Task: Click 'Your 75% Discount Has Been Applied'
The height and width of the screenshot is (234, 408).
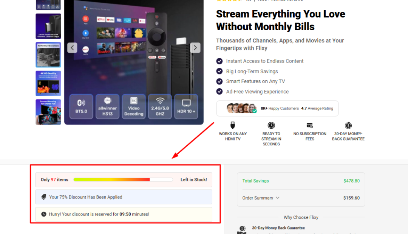Action: point(86,197)
